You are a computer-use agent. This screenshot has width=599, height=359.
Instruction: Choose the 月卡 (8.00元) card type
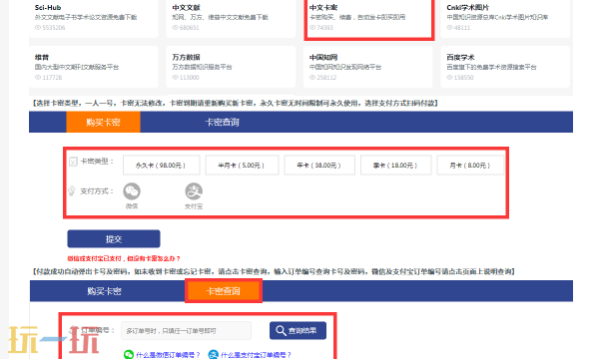[x=470, y=166]
